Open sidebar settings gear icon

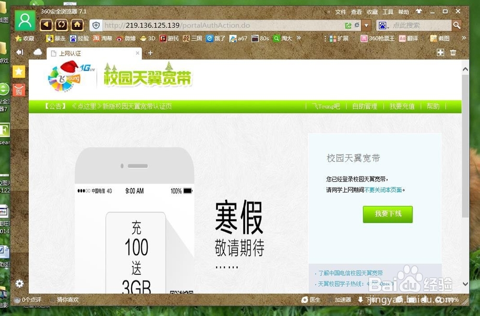click(19, 283)
